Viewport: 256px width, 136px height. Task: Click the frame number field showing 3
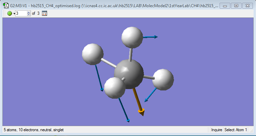coord(21,13)
